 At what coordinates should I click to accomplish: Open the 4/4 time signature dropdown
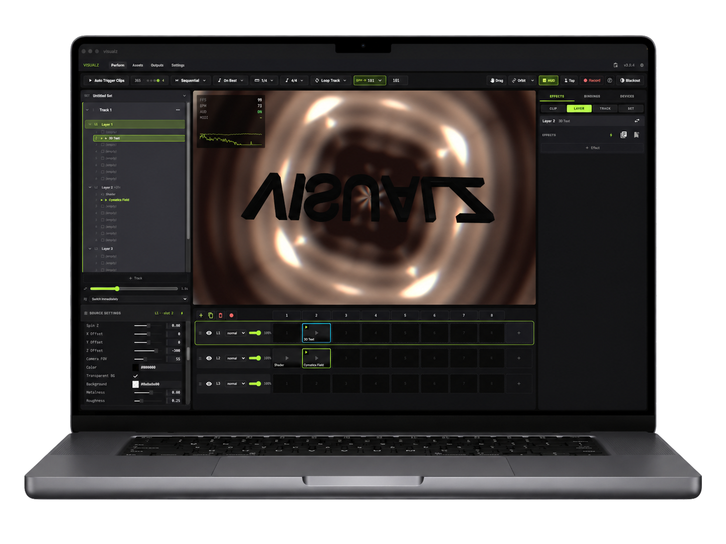click(294, 80)
